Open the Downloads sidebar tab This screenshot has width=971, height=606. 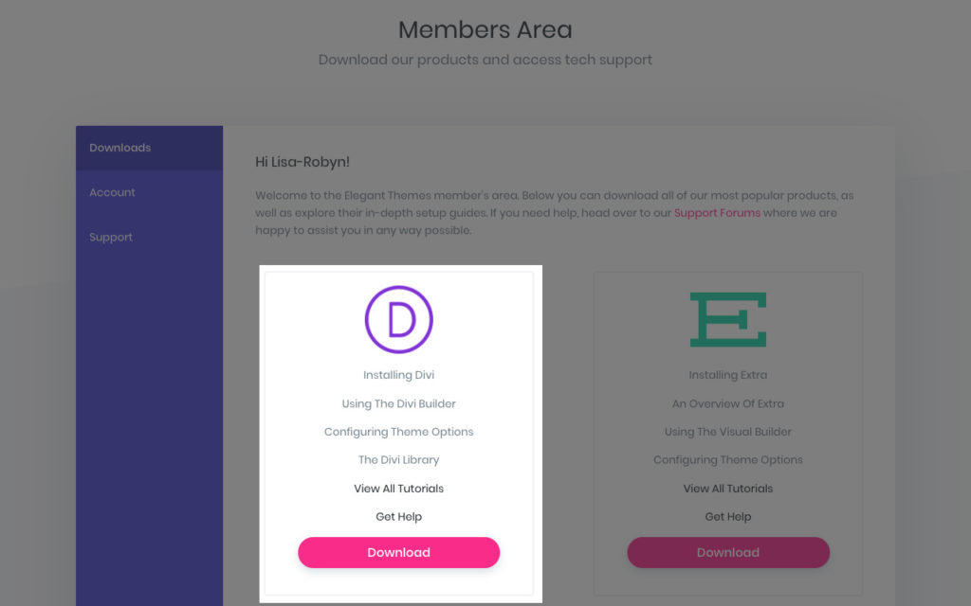(x=149, y=148)
